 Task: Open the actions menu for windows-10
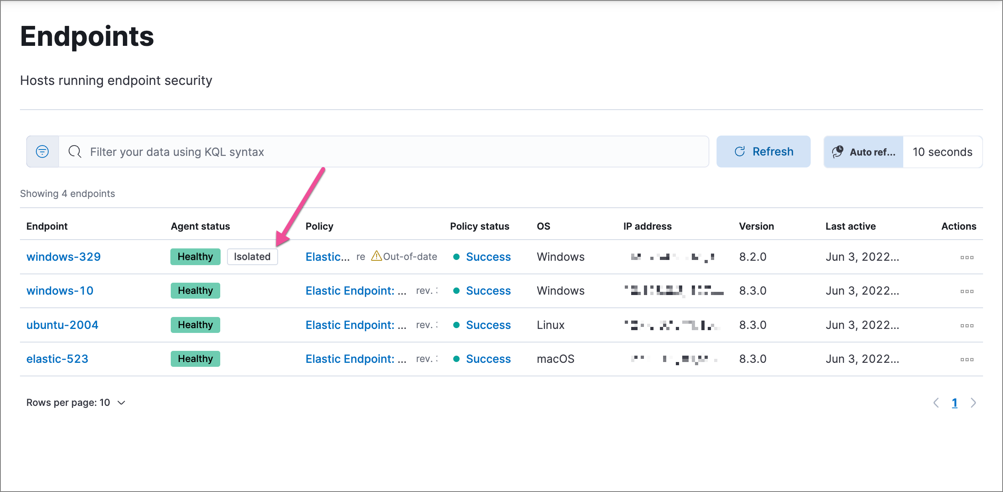[x=967, y=291]
